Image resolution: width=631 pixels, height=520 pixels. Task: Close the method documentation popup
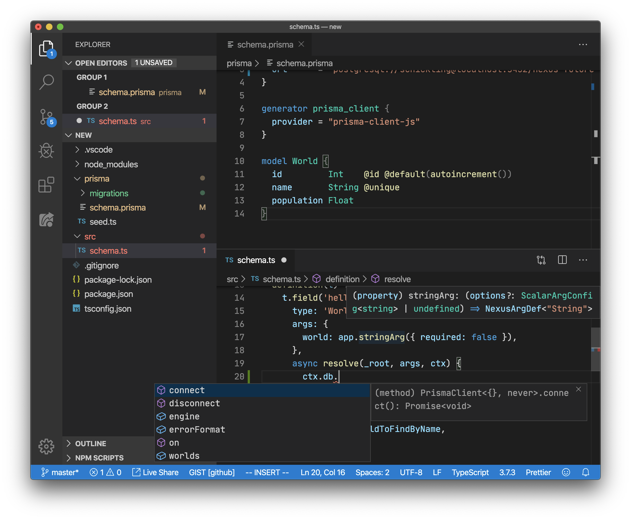point(579,389)
